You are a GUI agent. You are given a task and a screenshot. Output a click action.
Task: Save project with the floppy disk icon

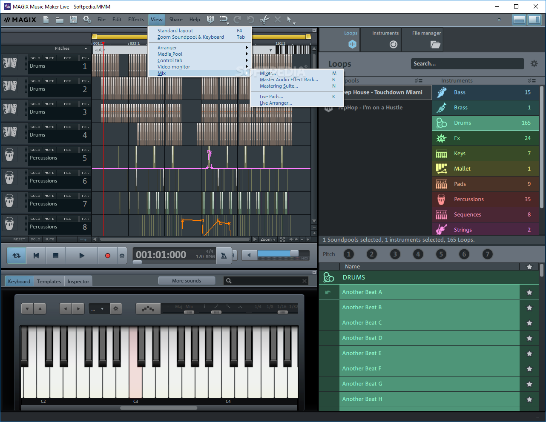[x=73, y=20]
